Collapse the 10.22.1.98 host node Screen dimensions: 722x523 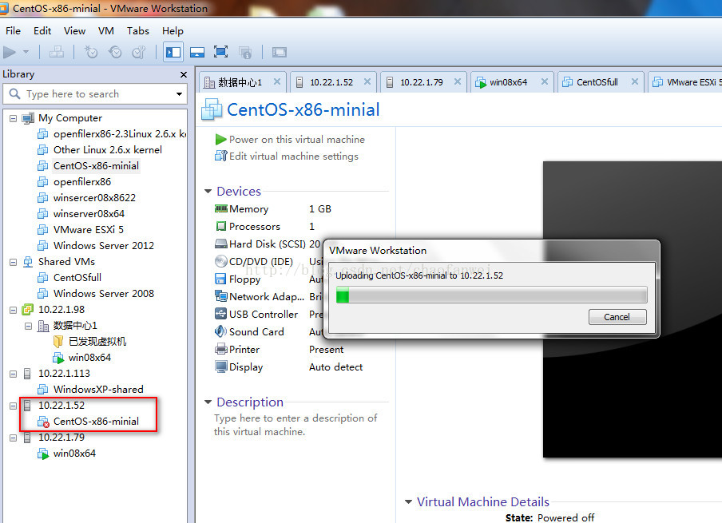tap(14, 310)
